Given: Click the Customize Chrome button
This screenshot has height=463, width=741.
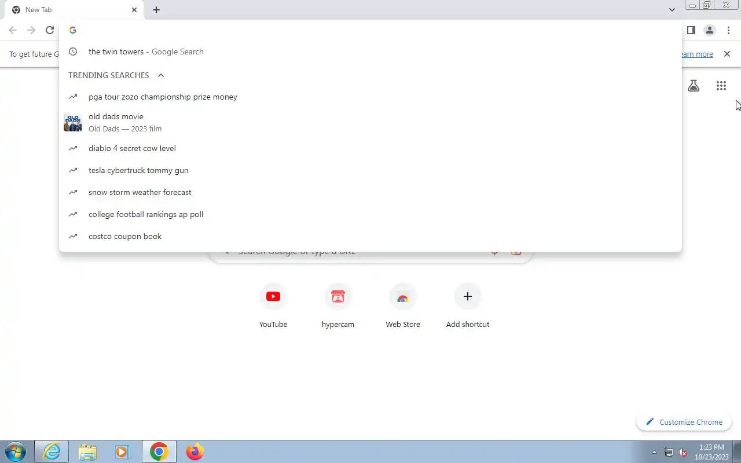Looking at the screenshot, I should pyautogui.click(x=684, y=422).
